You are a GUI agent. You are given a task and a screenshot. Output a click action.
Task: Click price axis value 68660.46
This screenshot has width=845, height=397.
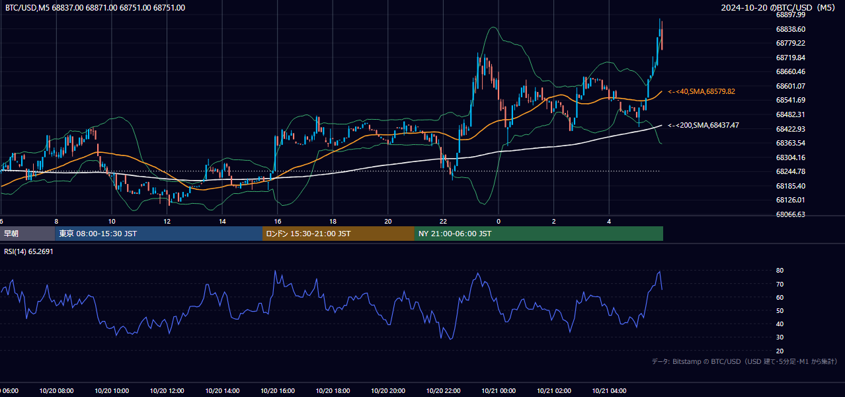pyautogui.click(x=791, y=71)
